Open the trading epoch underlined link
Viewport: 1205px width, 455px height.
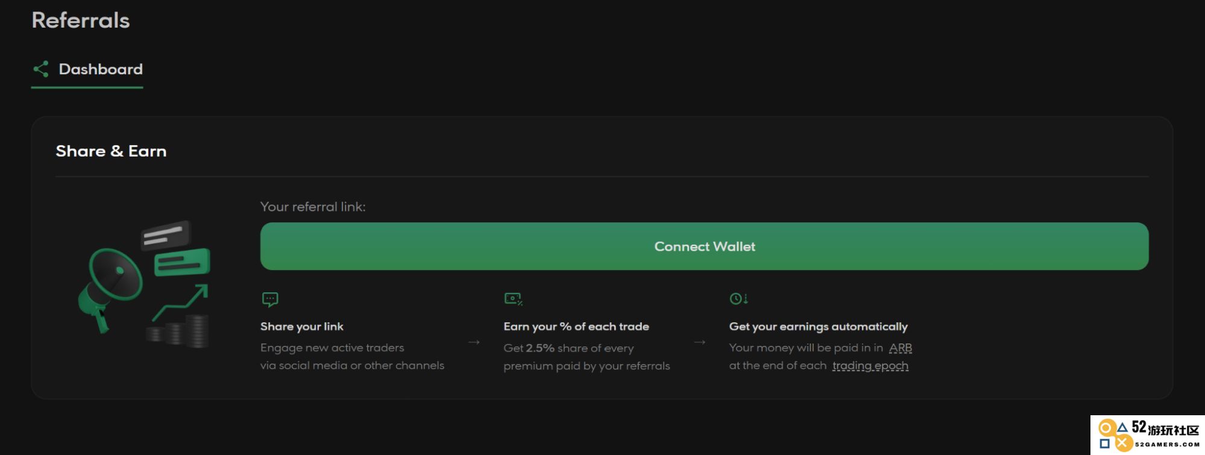[870, 366]
